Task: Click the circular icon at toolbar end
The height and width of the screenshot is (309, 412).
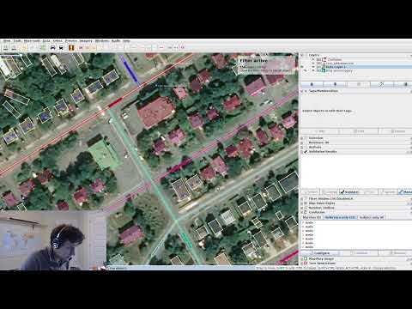Action: (182, 47)
